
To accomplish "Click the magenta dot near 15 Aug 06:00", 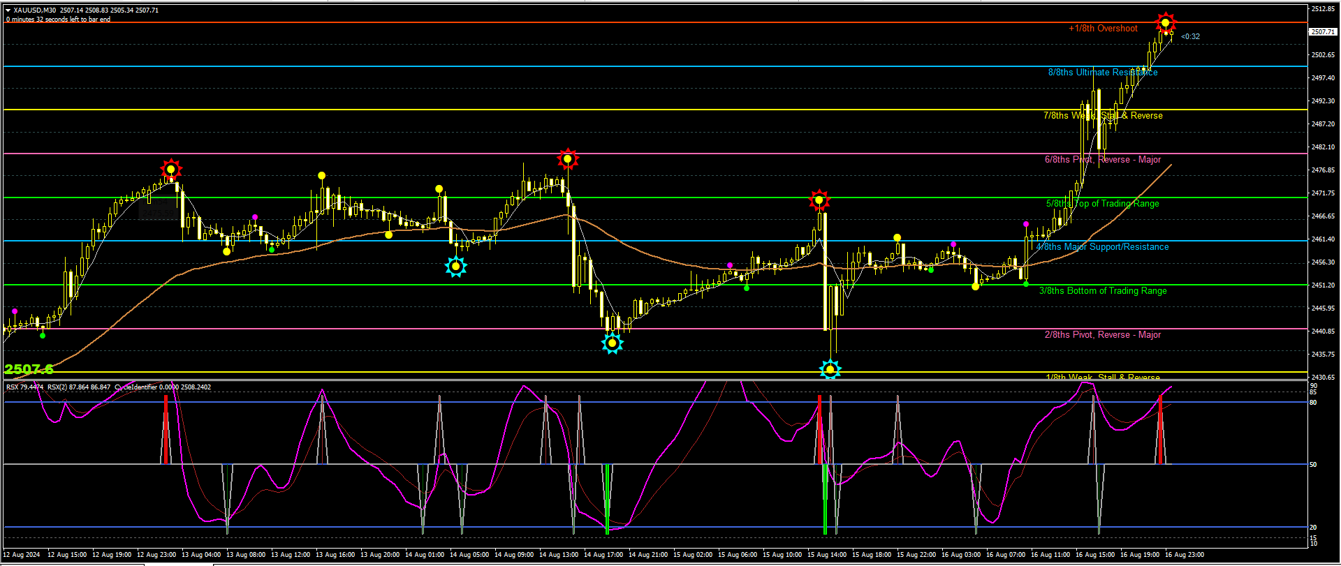I will pos(730,265).
